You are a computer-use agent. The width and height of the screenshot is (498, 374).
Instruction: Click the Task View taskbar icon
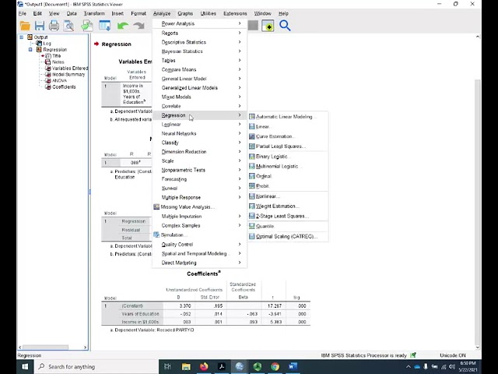click(x=168, y=367)
